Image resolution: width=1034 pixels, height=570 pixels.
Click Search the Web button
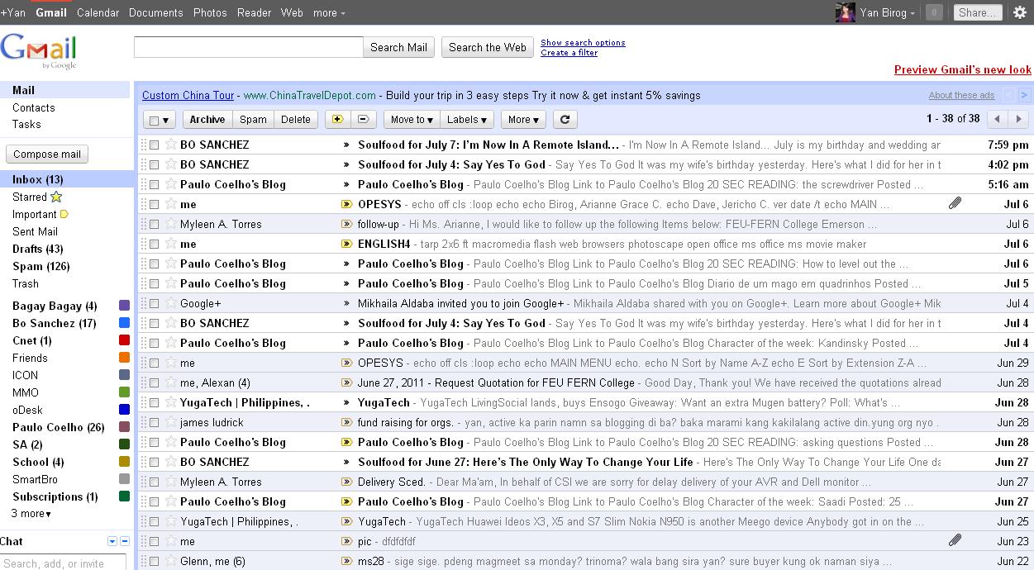[488, 47]
